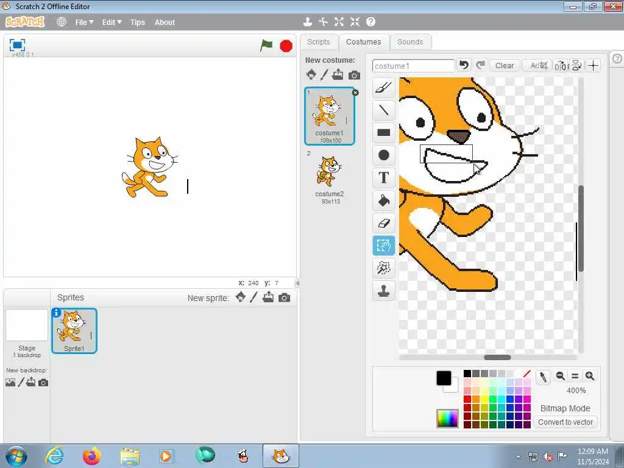Open the Edit menu

point(112,23)
